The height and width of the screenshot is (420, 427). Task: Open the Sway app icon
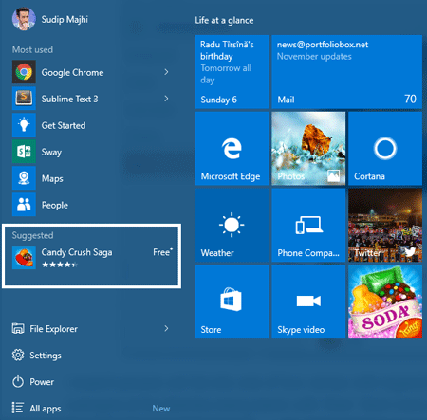coord(24,152)
